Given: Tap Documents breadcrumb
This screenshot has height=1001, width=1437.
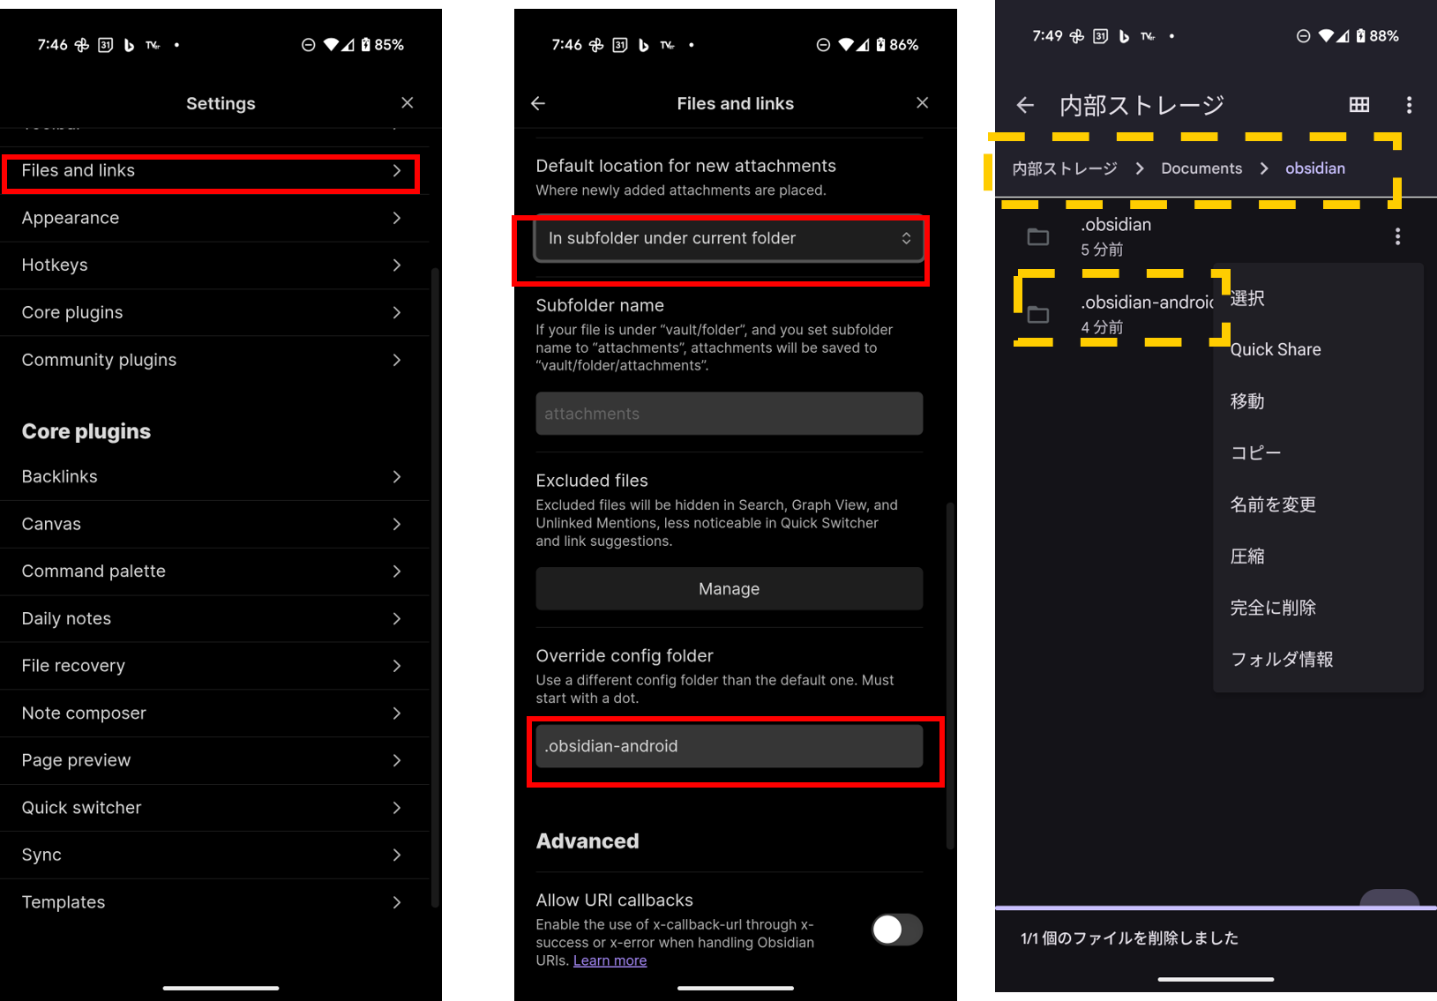Looking at the screenshot, I should pyautogui.click(x=1201, y=168).
